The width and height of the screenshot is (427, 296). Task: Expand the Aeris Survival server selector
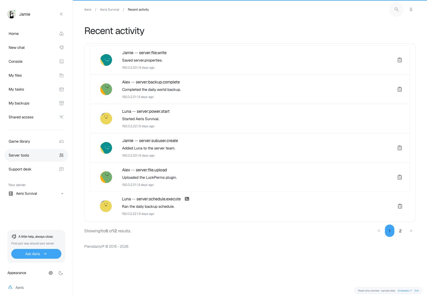[x=36, y=194]
